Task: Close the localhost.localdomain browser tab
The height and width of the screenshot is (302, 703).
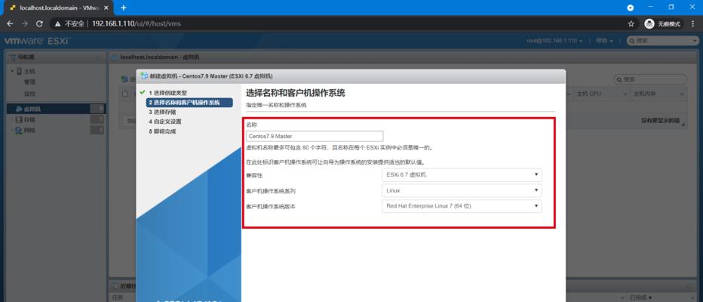Action: (x=106, y=8)
